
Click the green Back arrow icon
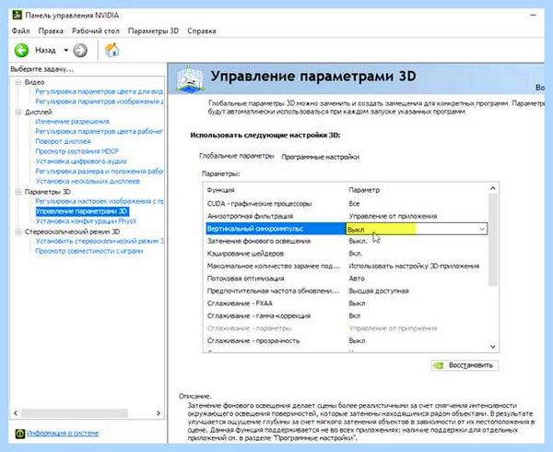(x=21, y=51)
